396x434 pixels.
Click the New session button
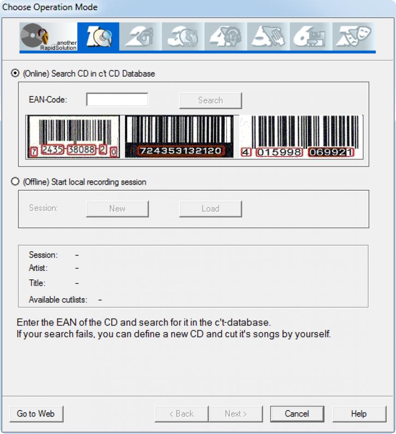click(x=117, y=209)
